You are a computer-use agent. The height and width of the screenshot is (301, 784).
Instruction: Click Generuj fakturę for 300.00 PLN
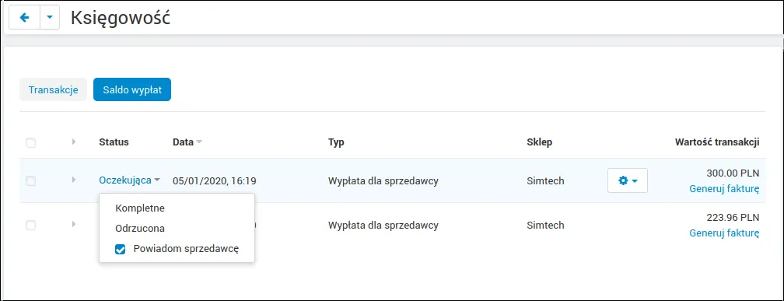pyautogui.click(x=724, y=189)
